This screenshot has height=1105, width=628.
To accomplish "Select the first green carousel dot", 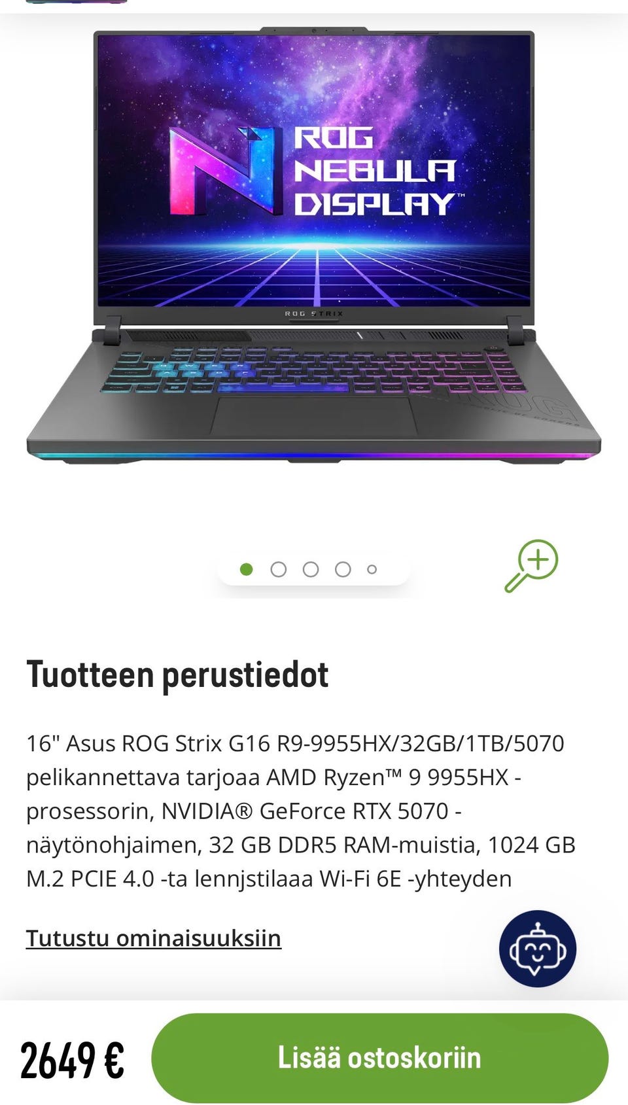I will pos(247,569).
